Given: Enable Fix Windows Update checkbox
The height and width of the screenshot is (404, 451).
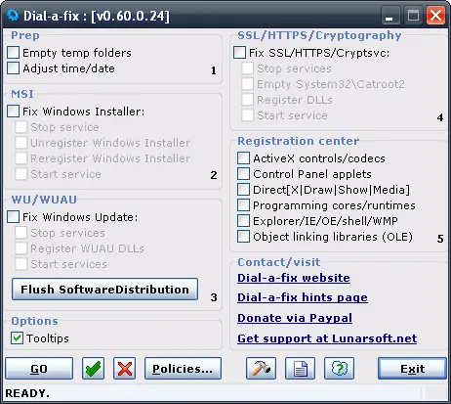Looking at the screenshot, I should (x=13, y=217).
